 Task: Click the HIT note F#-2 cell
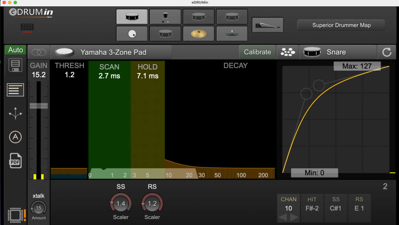tap(312, 208)
